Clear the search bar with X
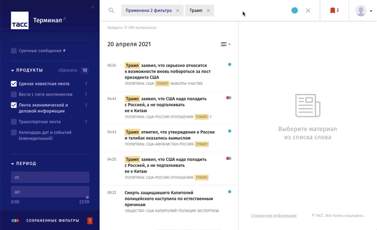The height and width of the screenshot is (230, 377). (x=308, y=10)
